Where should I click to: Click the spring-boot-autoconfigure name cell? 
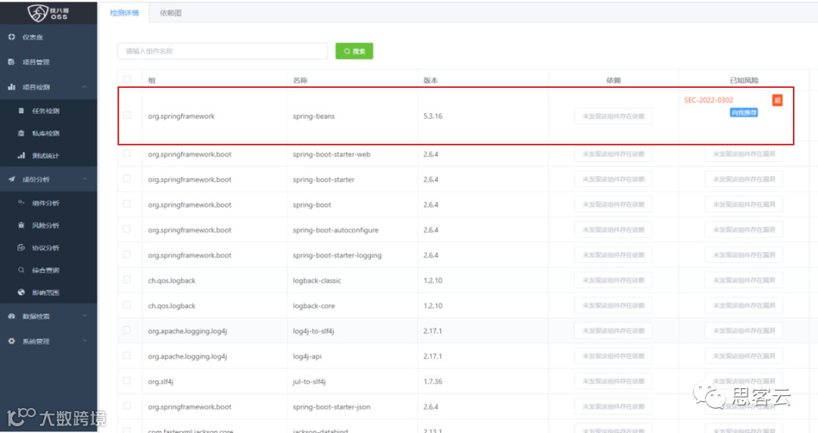click(336, 230)
